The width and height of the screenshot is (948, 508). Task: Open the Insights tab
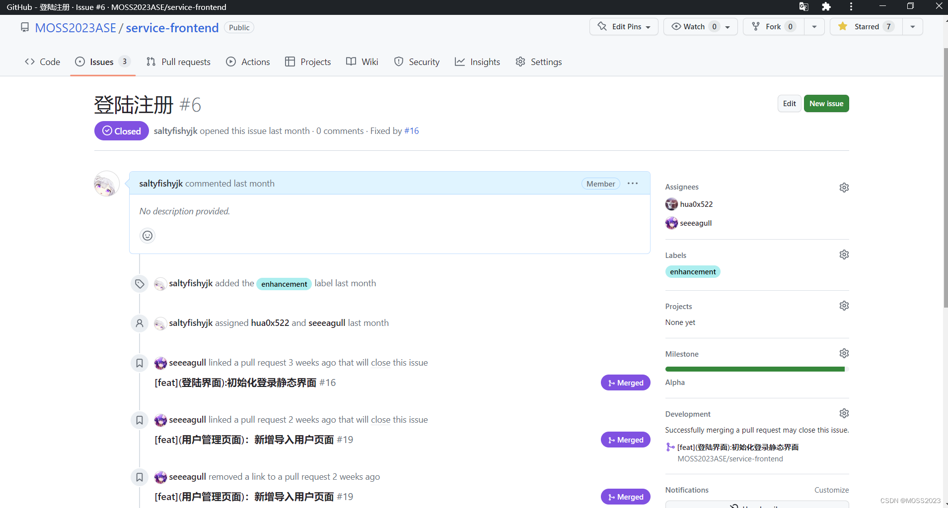[478, 62]
